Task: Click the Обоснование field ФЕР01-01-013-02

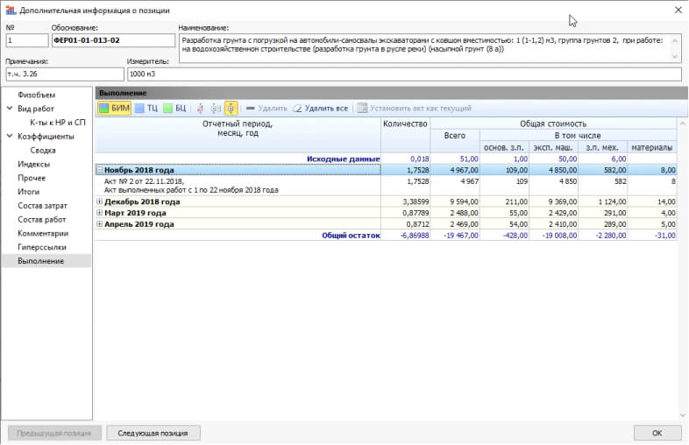Action: (113, 40)
